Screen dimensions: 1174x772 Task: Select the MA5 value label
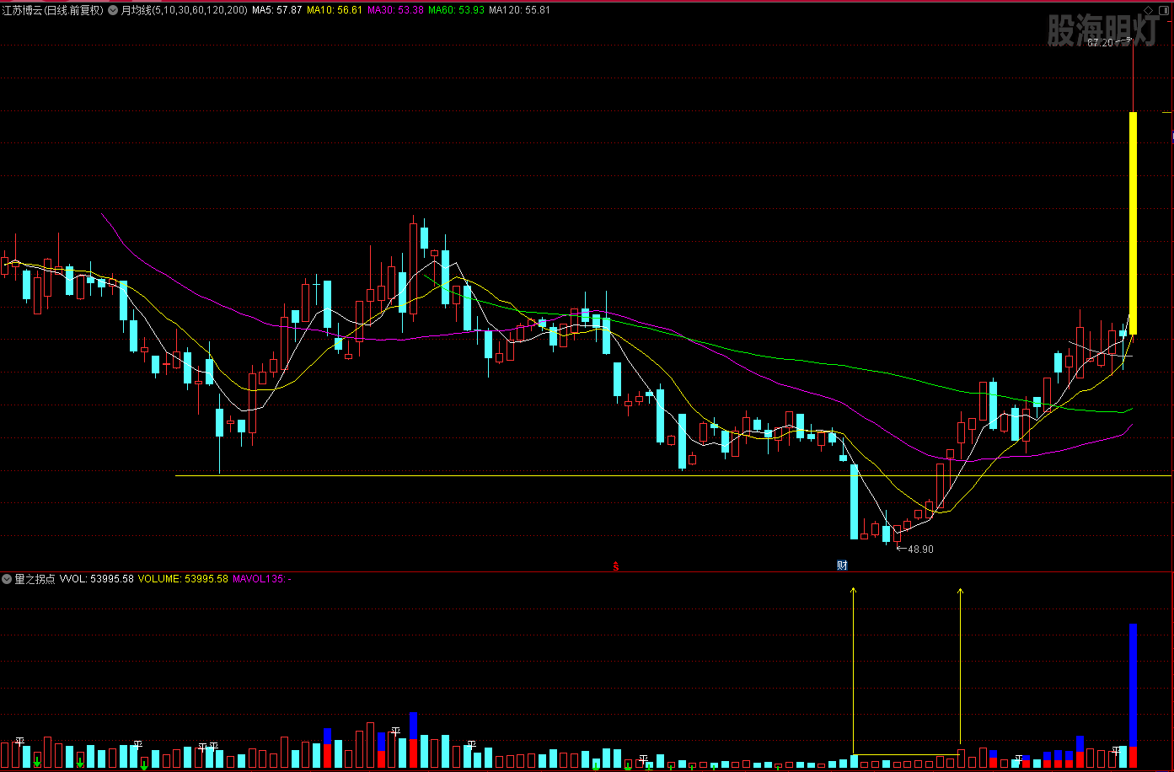coord(276,10)
